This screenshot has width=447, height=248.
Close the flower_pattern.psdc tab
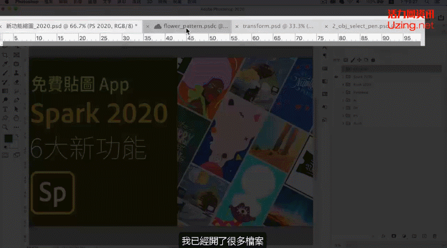(148, 26)
